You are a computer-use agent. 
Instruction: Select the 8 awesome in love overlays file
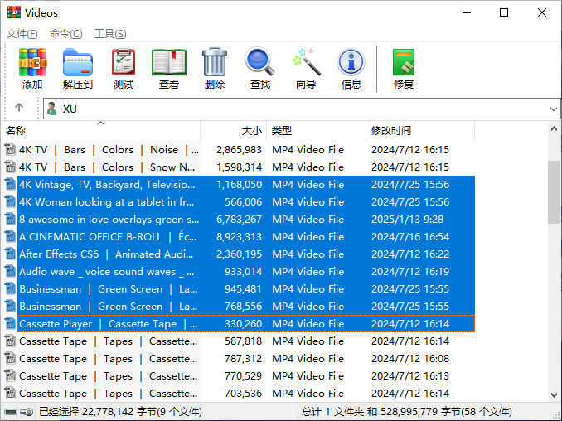pos(108,220)
